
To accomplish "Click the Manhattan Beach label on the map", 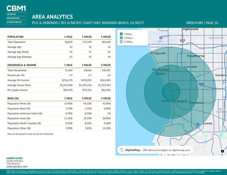I will (x=161, y=72).
